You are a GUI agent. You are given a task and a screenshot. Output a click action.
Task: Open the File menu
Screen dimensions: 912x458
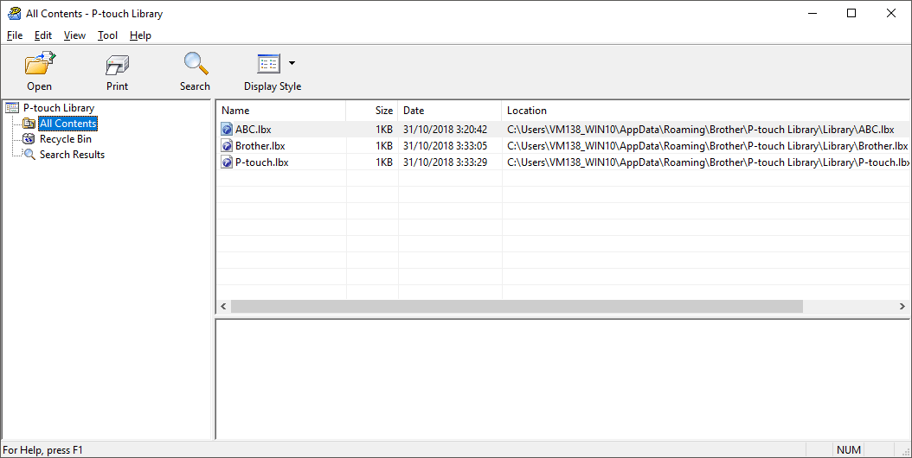click(x=15, y=35)
